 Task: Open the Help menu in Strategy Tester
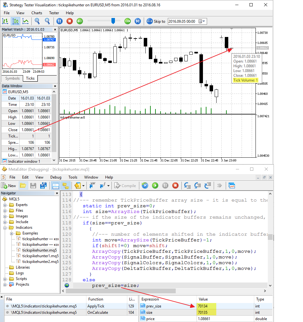[70, 13]
